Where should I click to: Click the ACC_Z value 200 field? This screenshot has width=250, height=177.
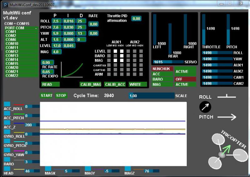click(x=32, y=125)
